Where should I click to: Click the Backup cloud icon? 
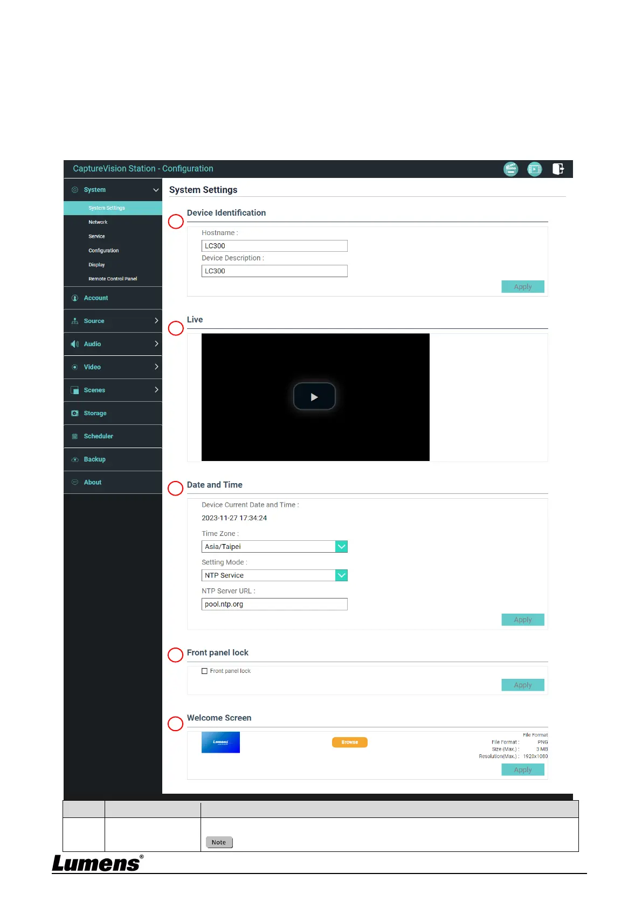click(75, 459)
